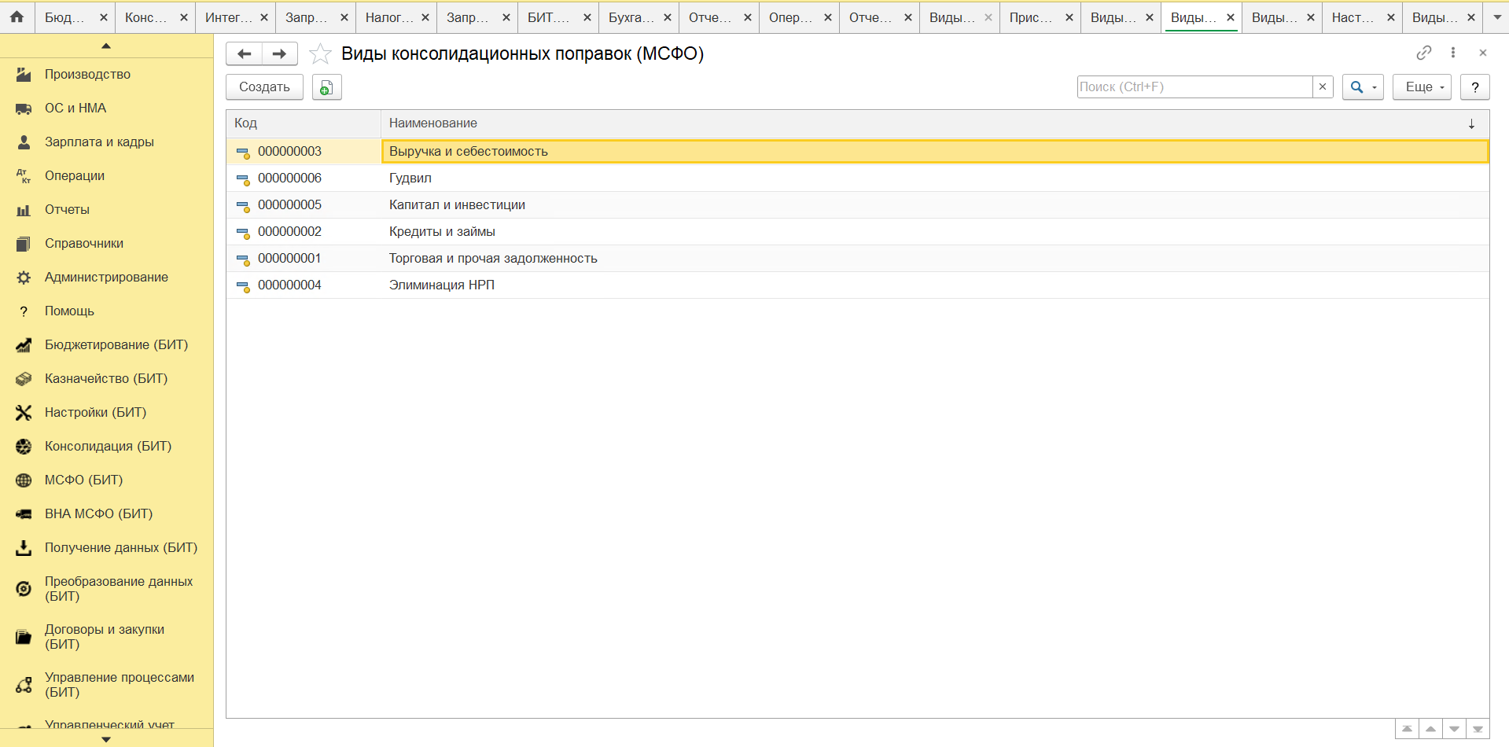Open the Помощь section
The height and width of the screenshot is (747, 1509).
click(69, 311)
